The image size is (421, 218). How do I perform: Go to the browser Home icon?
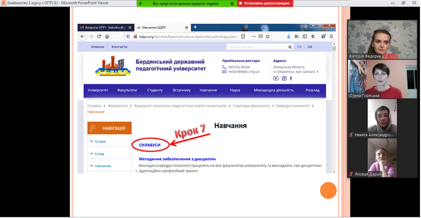(107, 36)
